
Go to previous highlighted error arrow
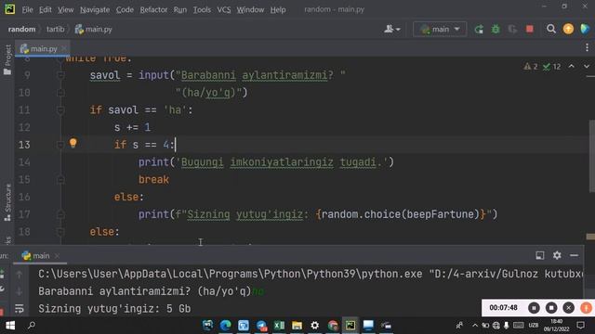point(571,66)
